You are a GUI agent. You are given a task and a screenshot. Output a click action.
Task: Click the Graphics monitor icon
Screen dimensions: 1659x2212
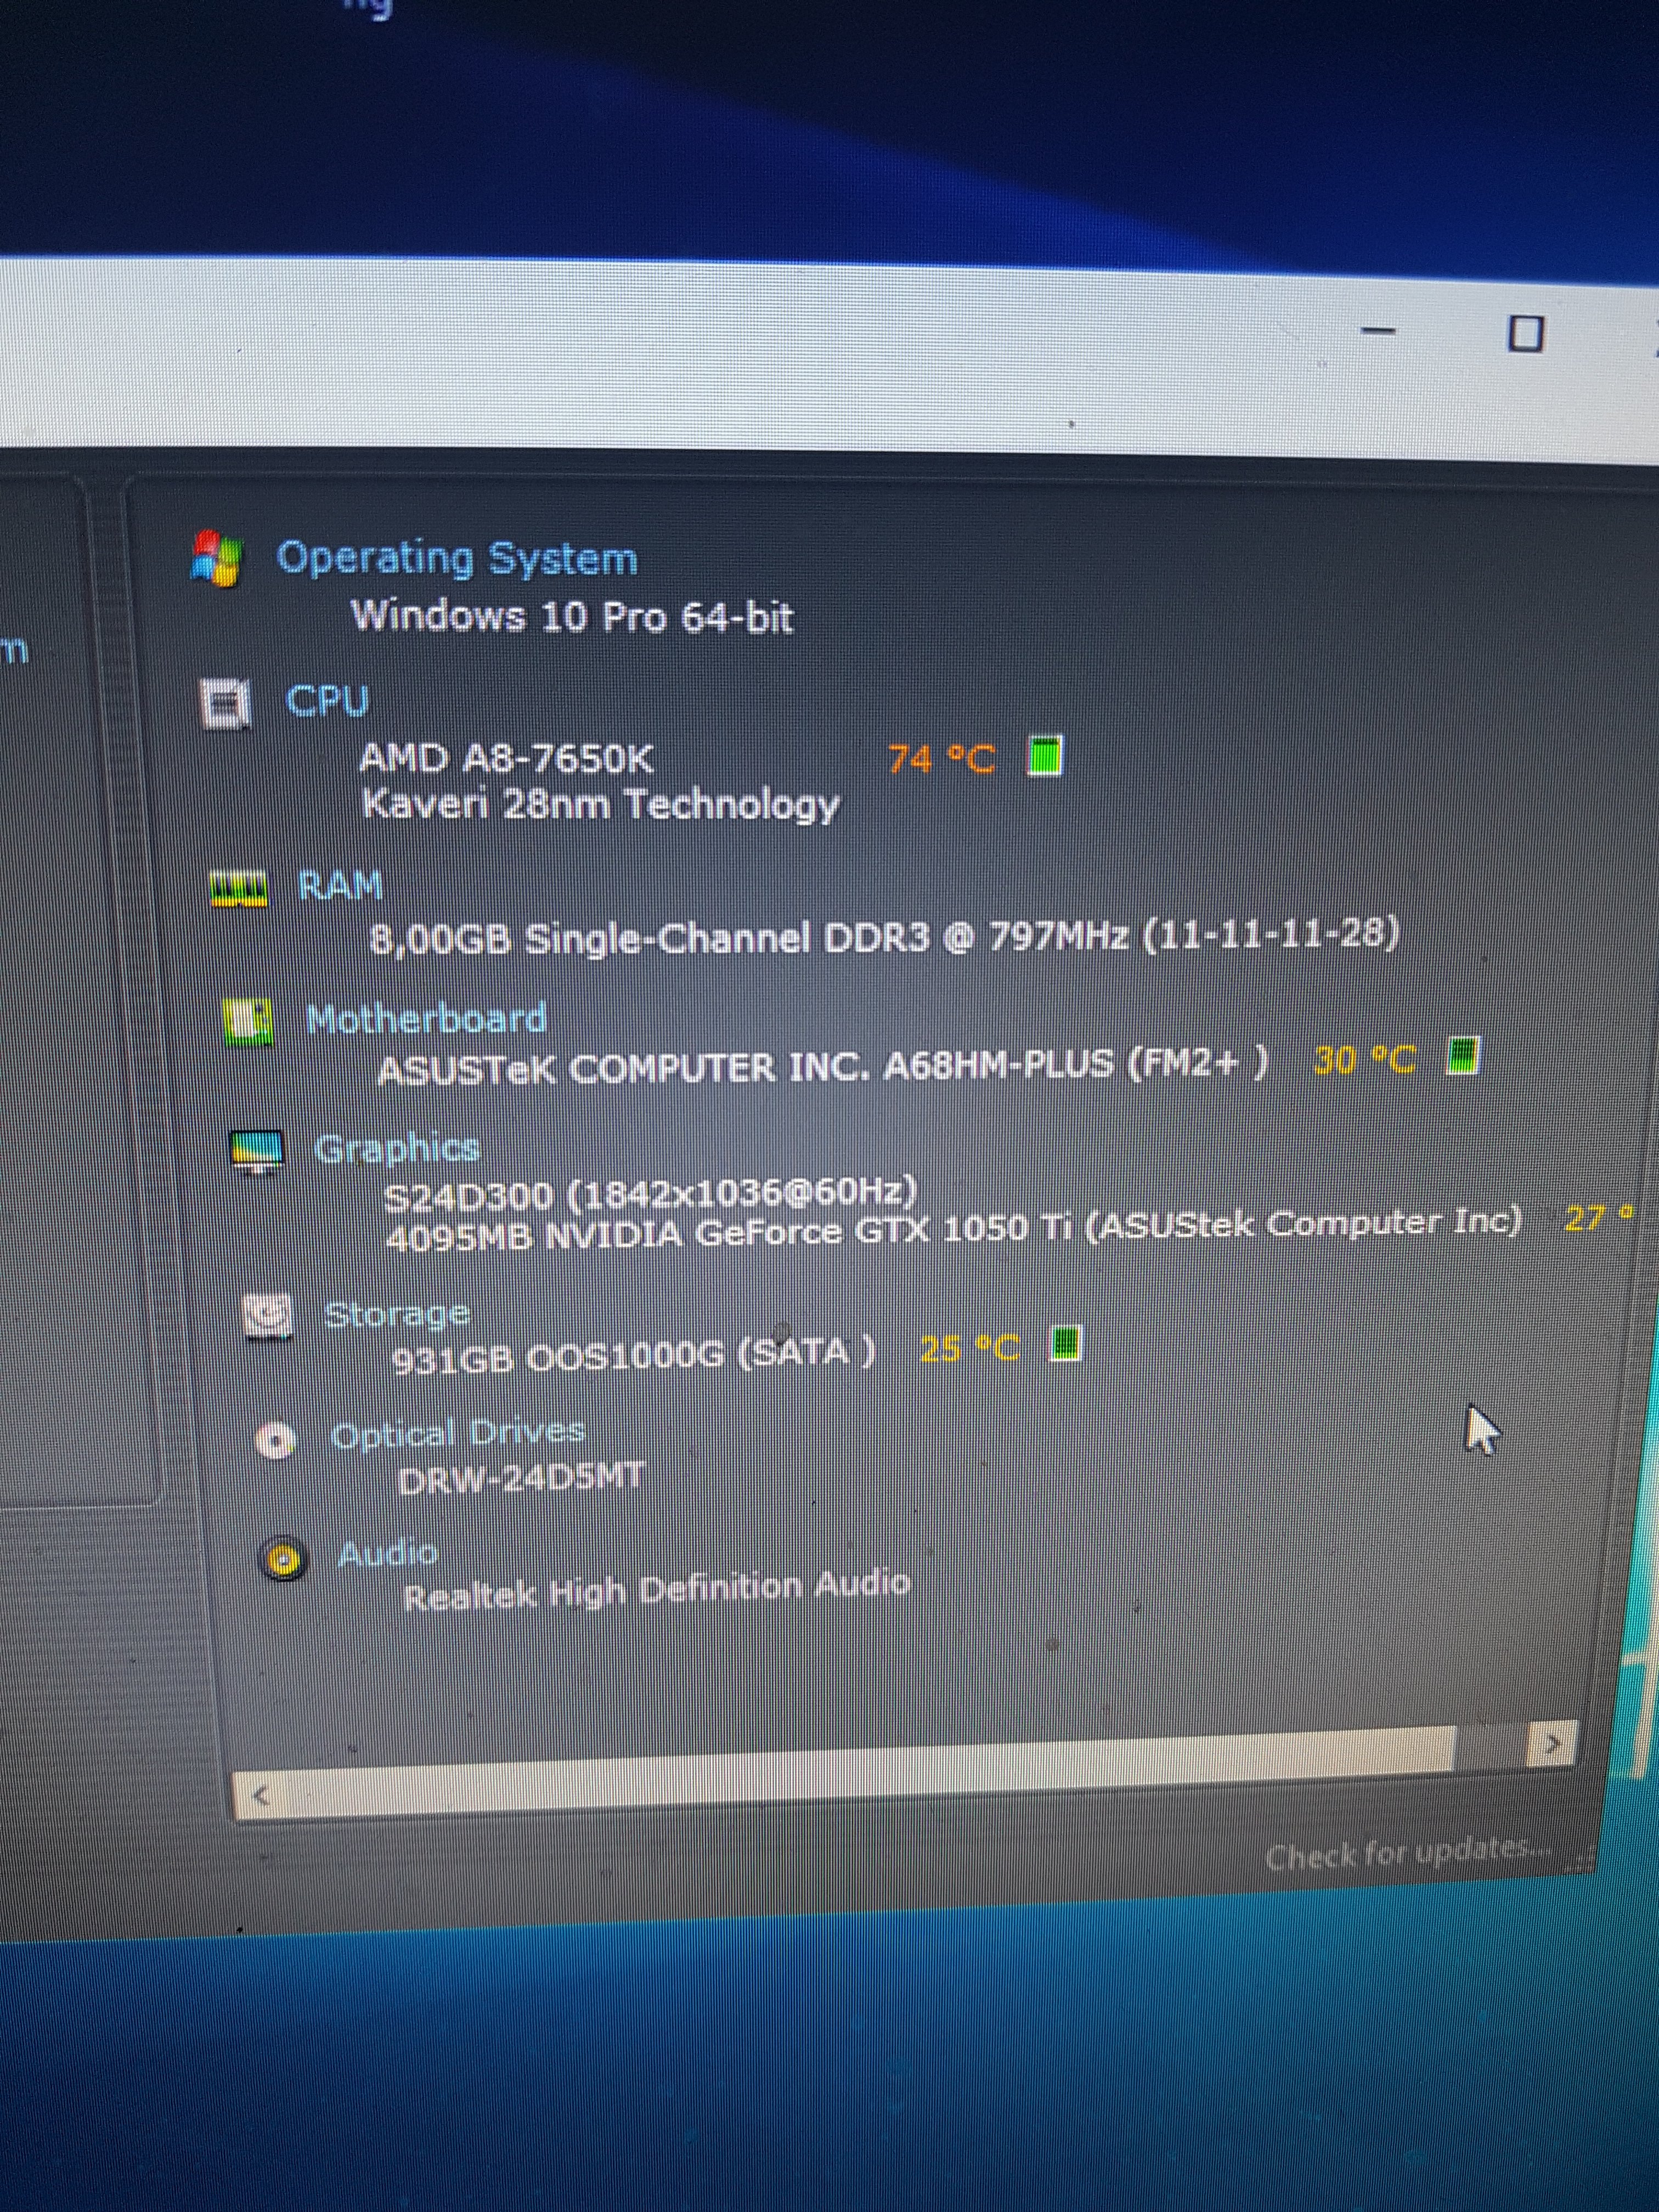click(257, 1151)
